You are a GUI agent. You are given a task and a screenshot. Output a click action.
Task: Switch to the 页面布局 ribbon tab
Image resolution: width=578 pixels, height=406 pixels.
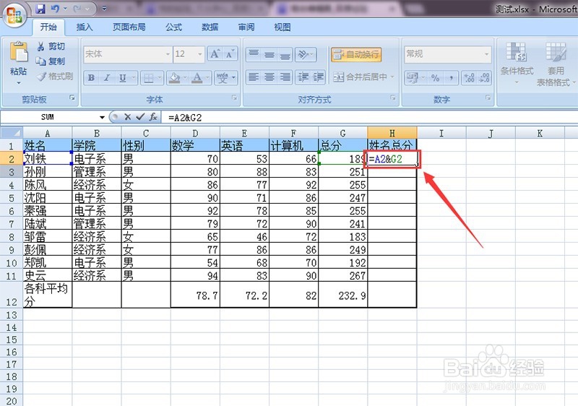coord(129,27)
